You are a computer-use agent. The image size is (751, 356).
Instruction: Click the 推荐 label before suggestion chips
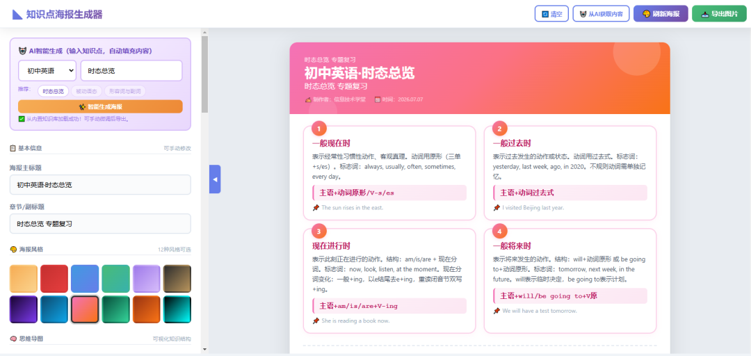pyautogui.click(x=24, y=89)
